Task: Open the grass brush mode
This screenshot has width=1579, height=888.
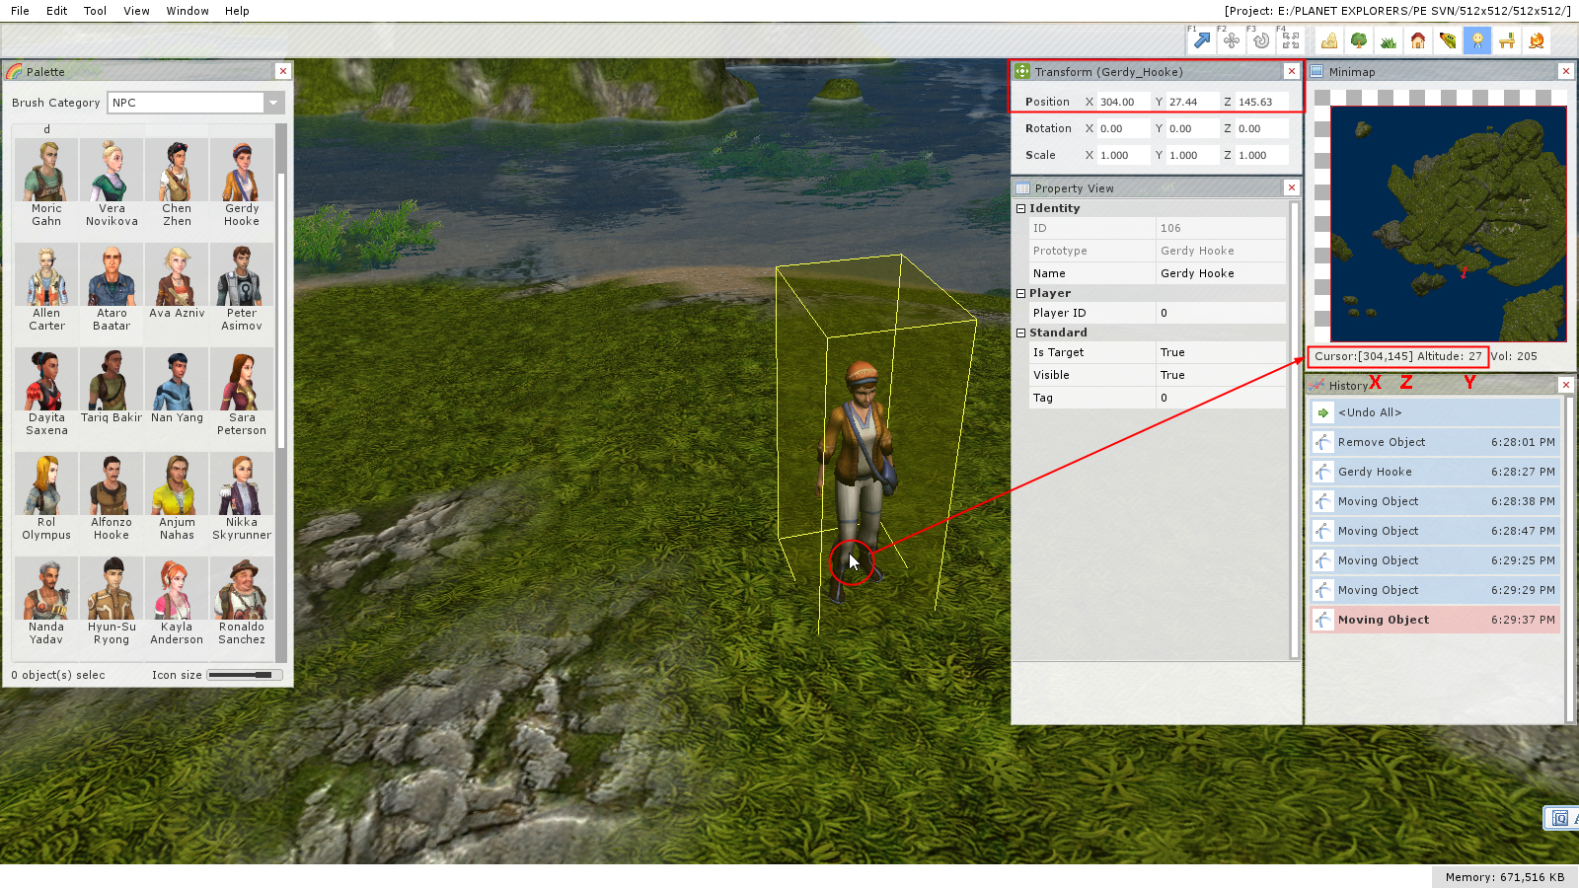Action: [1389, 40]
